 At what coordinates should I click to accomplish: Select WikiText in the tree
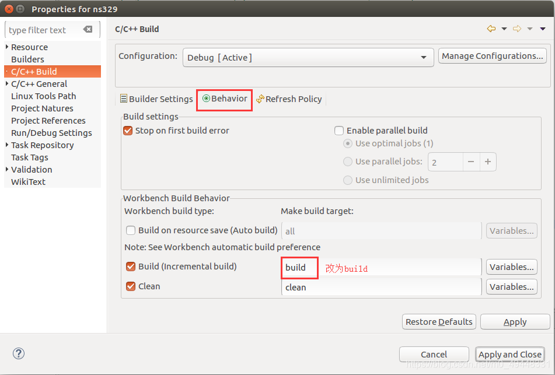[x=29, y=181]
